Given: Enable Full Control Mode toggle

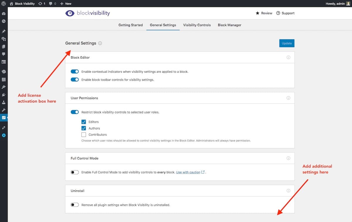Looking at the screenshot, I should tap(75, 172).
